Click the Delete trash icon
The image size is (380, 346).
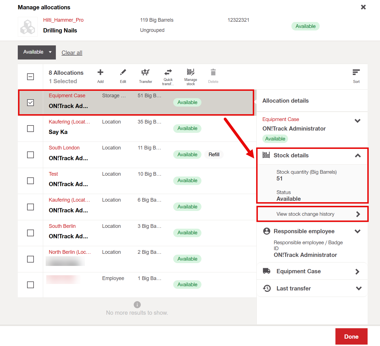tap(213, 73)
